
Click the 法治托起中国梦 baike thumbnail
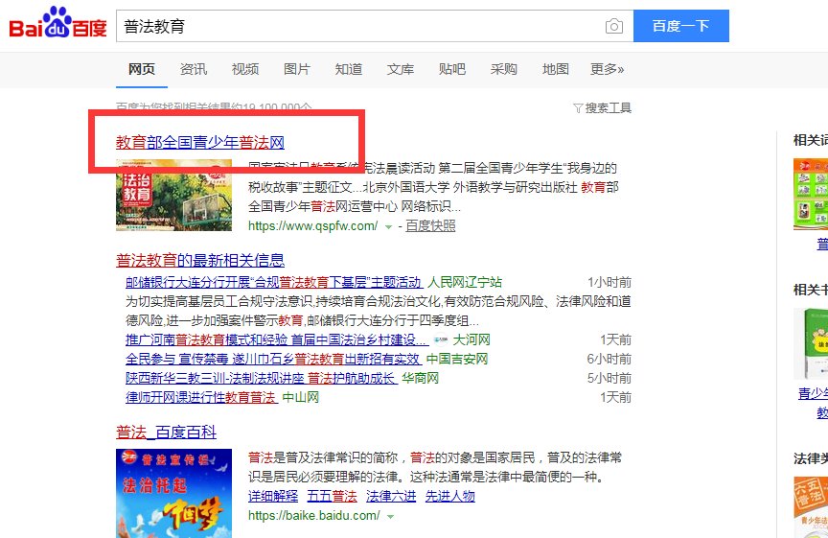coord(173,494)
